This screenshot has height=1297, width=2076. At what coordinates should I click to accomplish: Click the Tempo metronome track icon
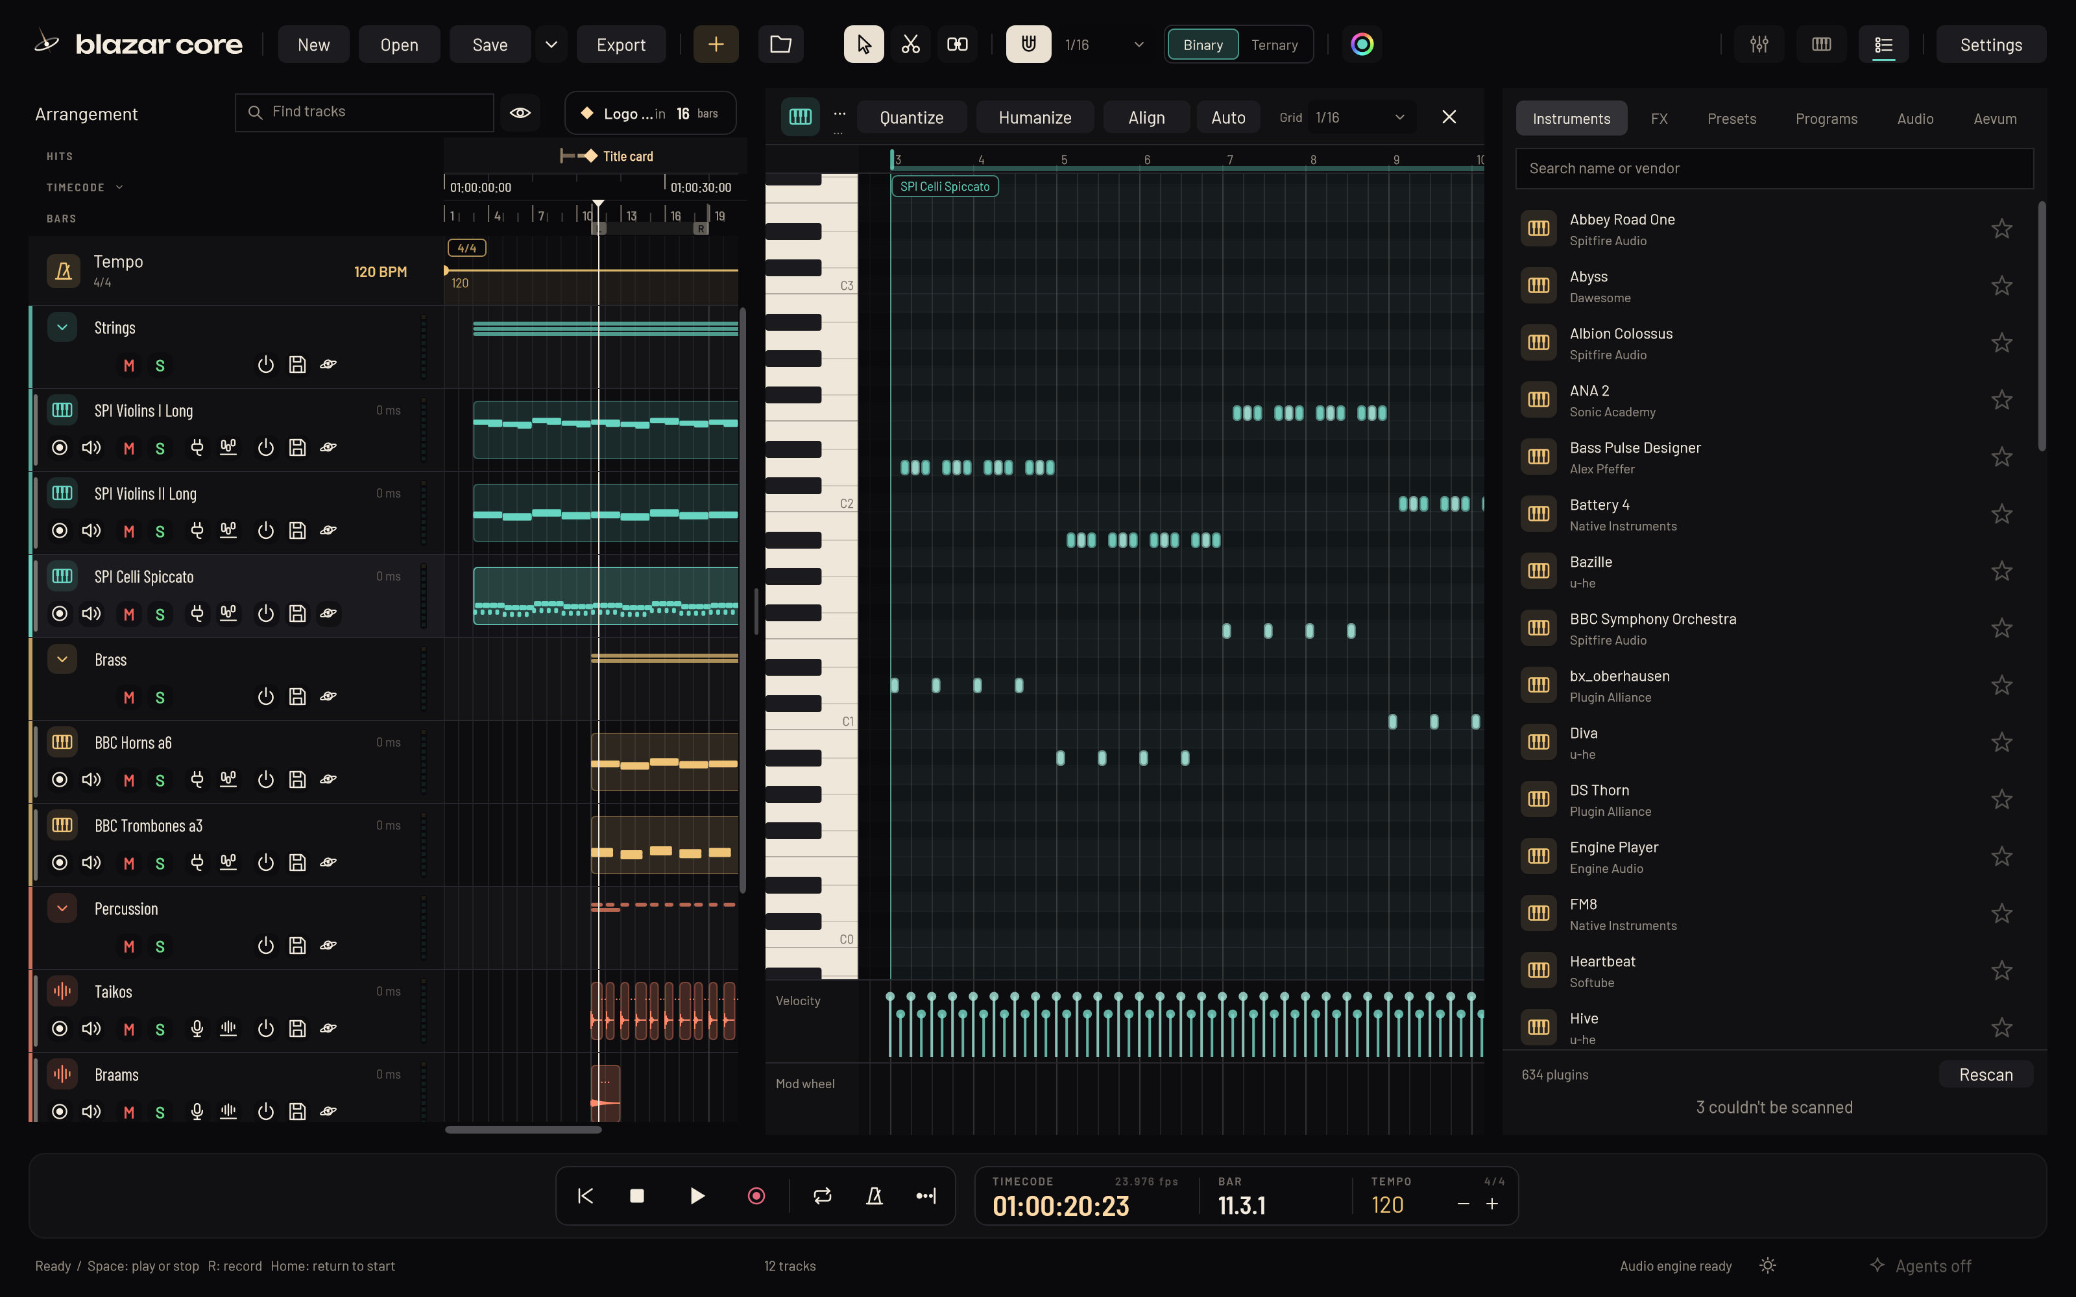[x=64, y=271]
